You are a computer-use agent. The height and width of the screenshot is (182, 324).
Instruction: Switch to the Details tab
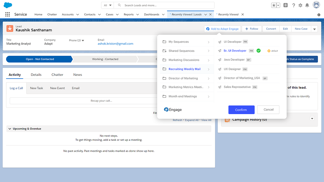point(36,75)
